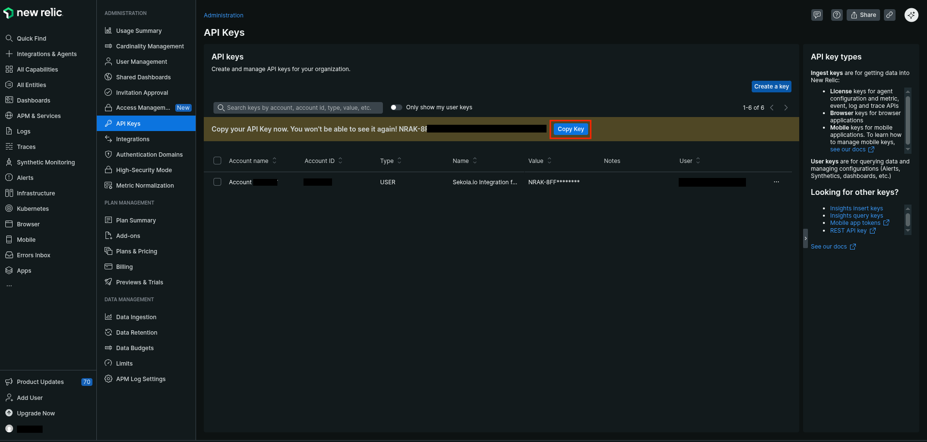Image resolution: width=927 pixels, height=442 pixels.
Task: Open the row actions ellipsis menu
Action: (776, 182)
